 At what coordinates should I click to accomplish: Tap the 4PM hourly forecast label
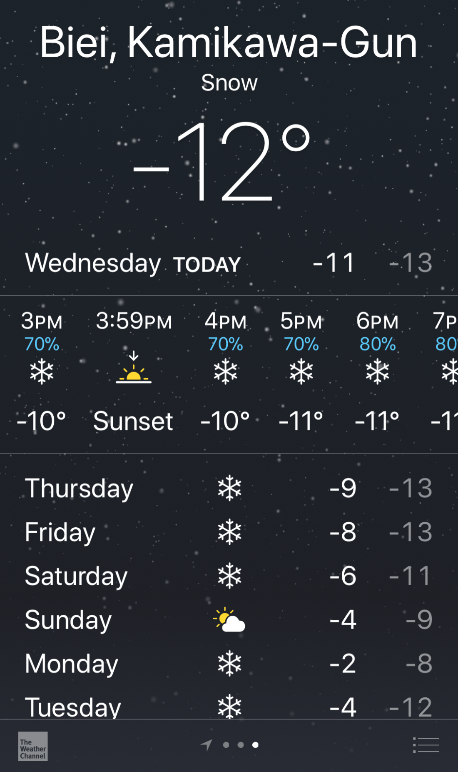pyautogui.click(x=225, y=321)
